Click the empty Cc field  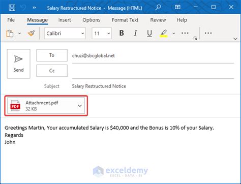tap(153, 71)
